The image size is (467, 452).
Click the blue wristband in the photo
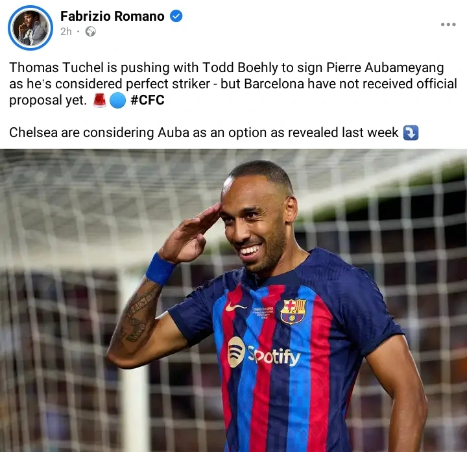pyautogui.click(x=160, y=270)
